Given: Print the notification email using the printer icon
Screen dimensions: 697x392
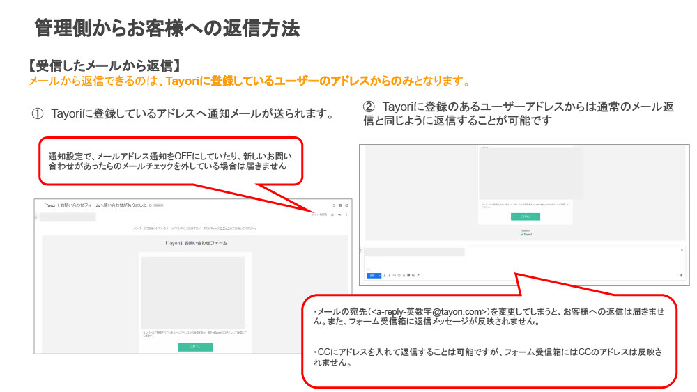Looking at the screenshot, I should (x=339, y=205).
